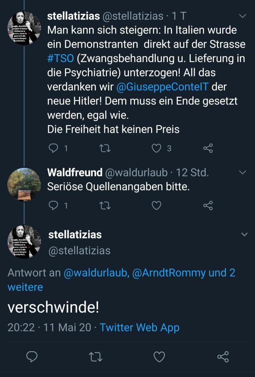Reply to Waldfreund's tweet
The width and height of the screenshot is (255, 377).
[54, 205]
